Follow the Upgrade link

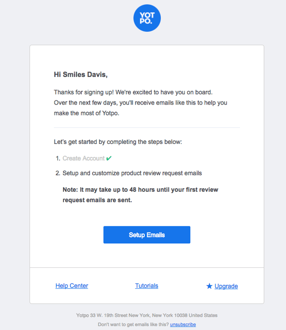(226, 286)
